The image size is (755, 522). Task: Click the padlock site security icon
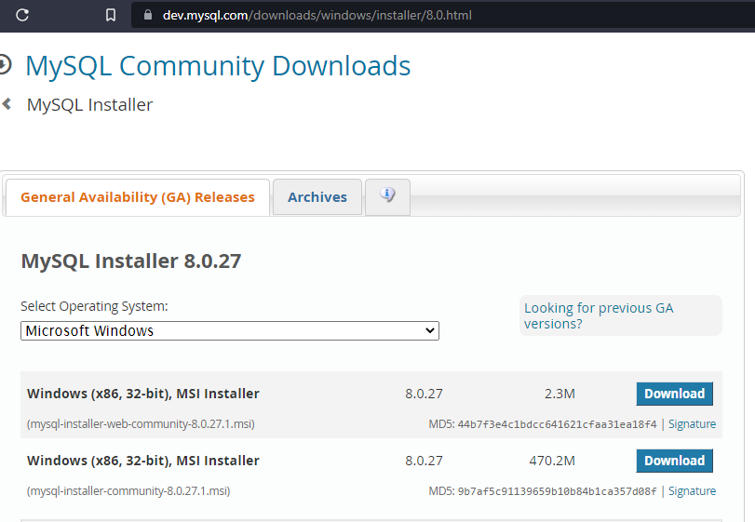148,15
